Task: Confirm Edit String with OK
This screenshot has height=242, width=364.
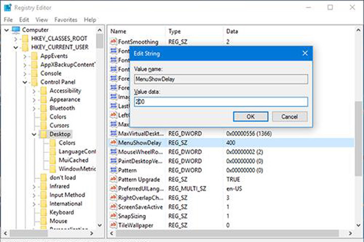Action: 250,116
